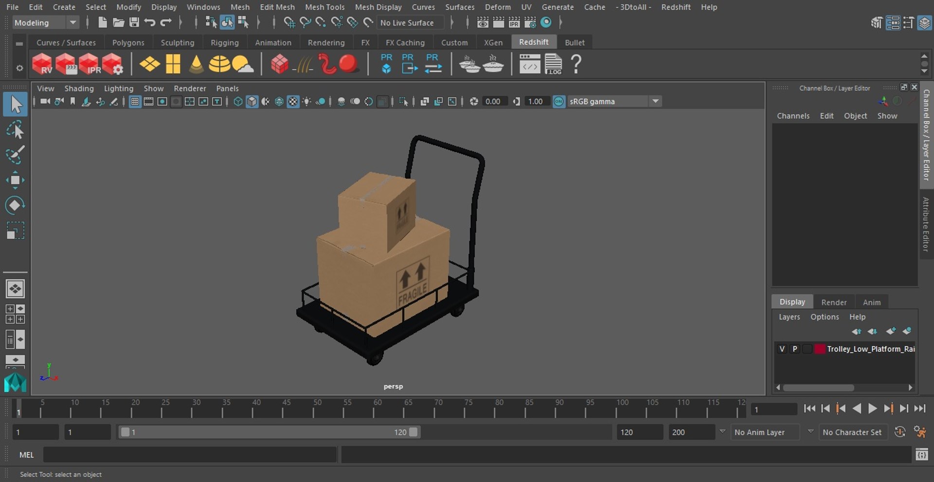Toggle wireframe shading in viewport toolbar
Viewport: 934px width, 482px height.
(238, 102)
